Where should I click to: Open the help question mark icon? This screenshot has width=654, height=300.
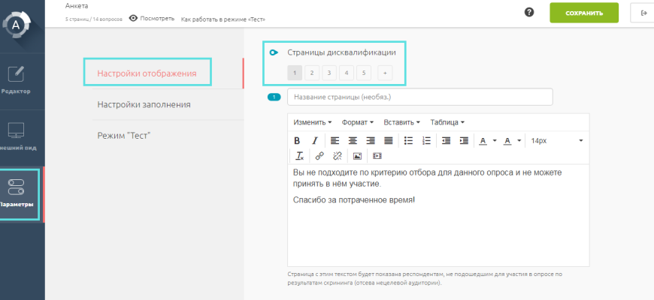pyautogui.click(x=529, y=13)
